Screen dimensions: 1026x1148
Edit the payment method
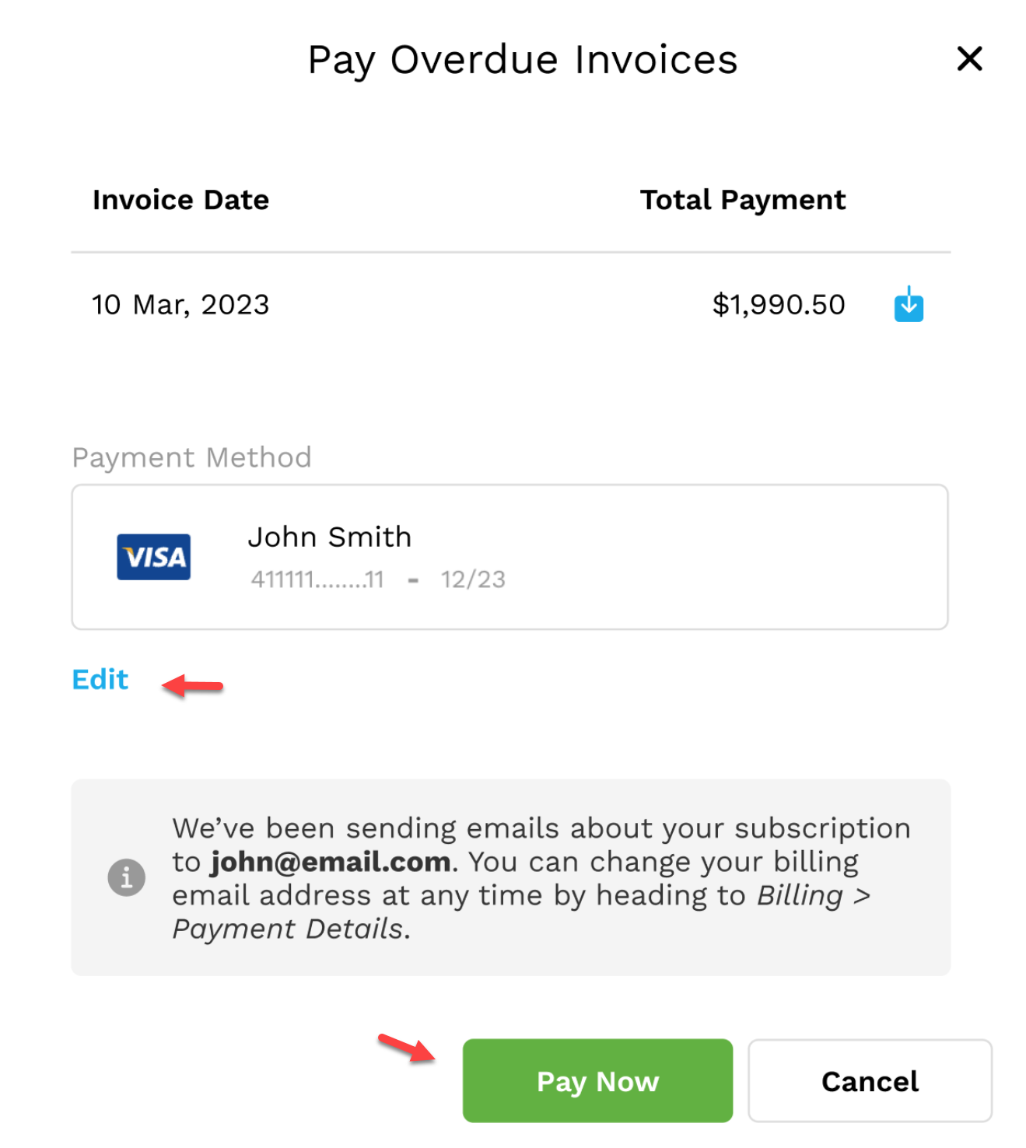100,679
